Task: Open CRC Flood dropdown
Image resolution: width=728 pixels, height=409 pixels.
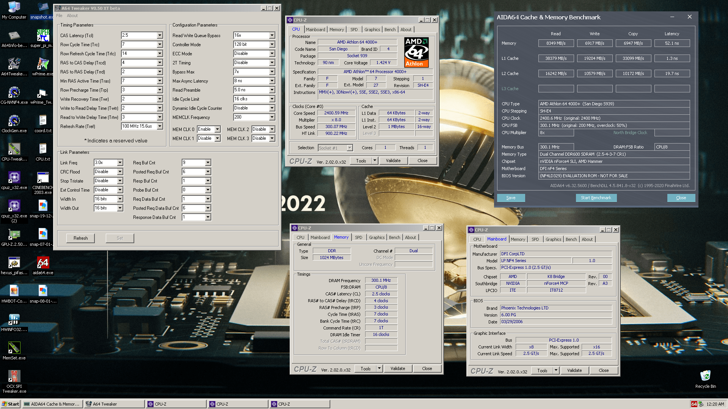Action: tap(120, 172)
